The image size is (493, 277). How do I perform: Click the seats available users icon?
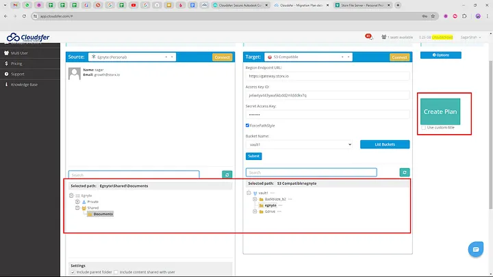(383, 37)
